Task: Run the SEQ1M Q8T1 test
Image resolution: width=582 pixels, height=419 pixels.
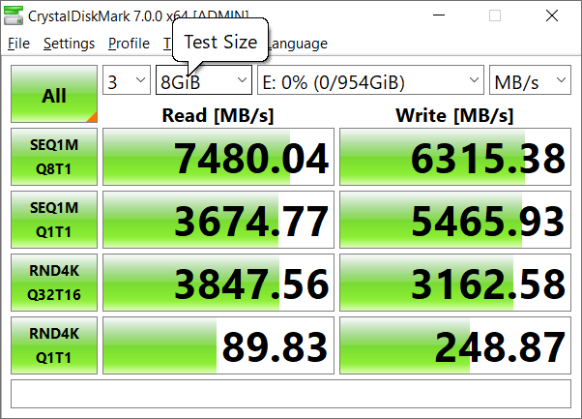Action: click(54, 157)
